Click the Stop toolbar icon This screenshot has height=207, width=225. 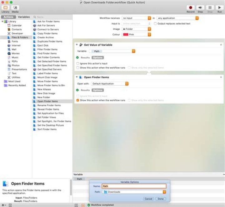210,7
